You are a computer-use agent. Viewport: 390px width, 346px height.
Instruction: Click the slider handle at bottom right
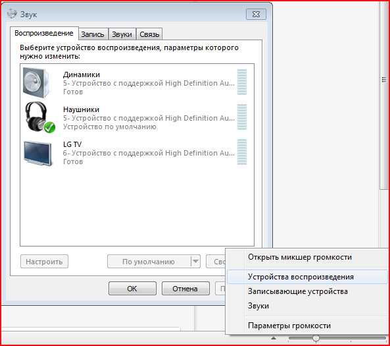316,338
